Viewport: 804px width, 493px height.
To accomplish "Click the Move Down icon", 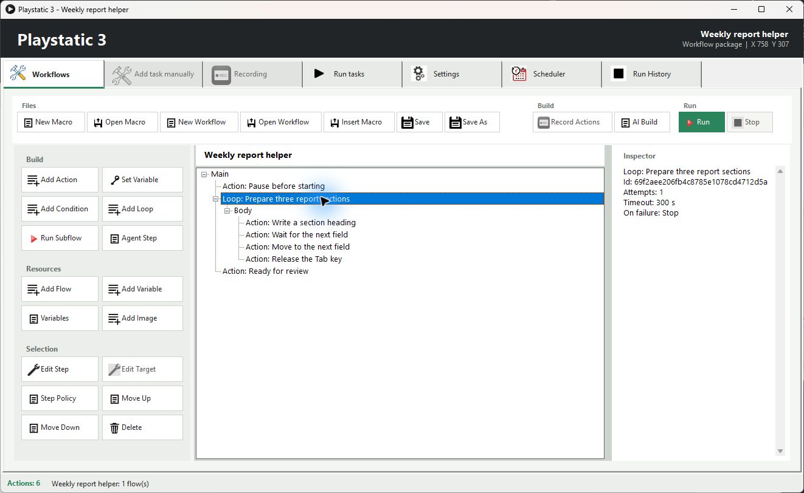I will pyautogui.click(x=34, y=428).
